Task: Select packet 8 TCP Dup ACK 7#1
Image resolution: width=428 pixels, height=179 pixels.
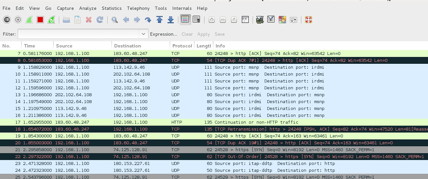Action: [x=214, y=60]
